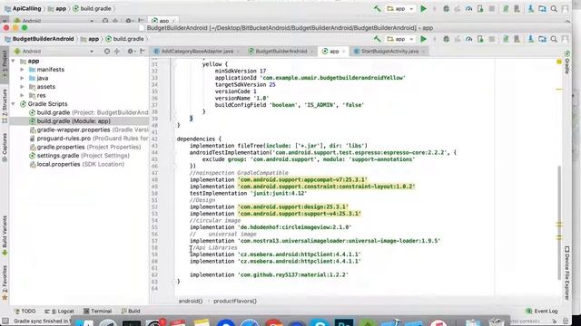Toggle the TODO tool window

pos(25,312)
